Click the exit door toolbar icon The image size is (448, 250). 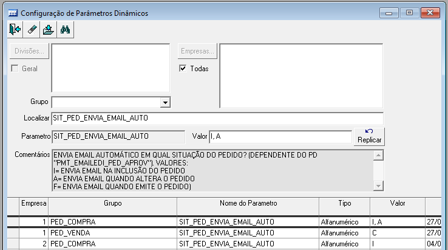point(15,29)
